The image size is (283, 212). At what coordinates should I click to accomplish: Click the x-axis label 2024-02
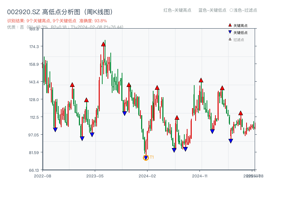[147, 176]
